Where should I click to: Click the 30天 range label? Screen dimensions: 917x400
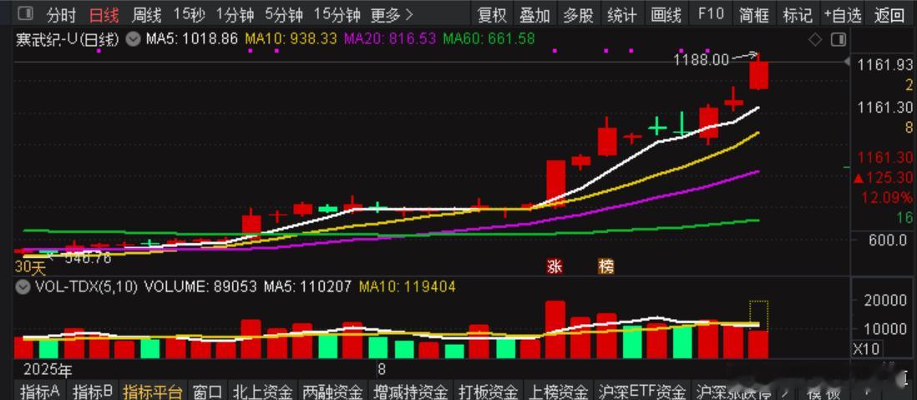30,269
